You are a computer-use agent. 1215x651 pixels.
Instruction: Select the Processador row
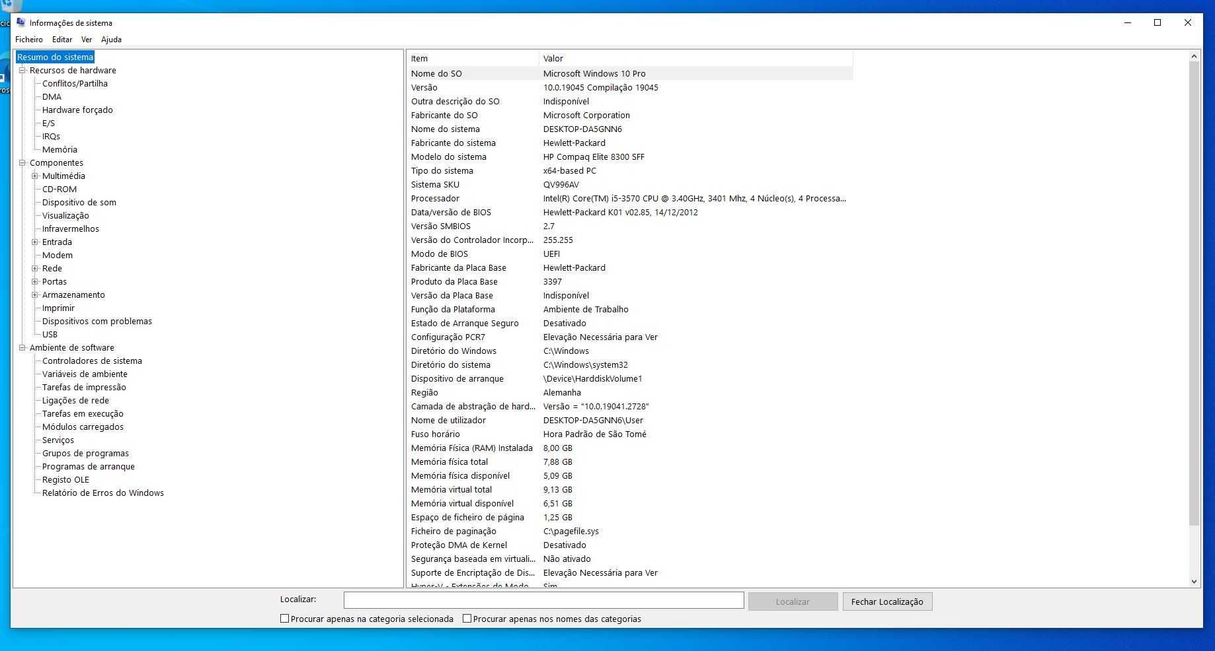630,198
